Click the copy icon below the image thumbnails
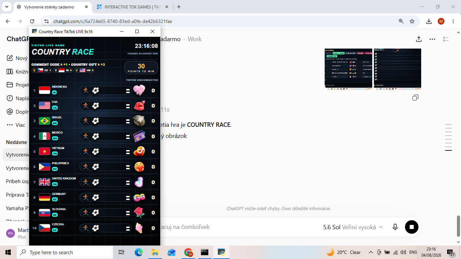 [x=415, y=97]
